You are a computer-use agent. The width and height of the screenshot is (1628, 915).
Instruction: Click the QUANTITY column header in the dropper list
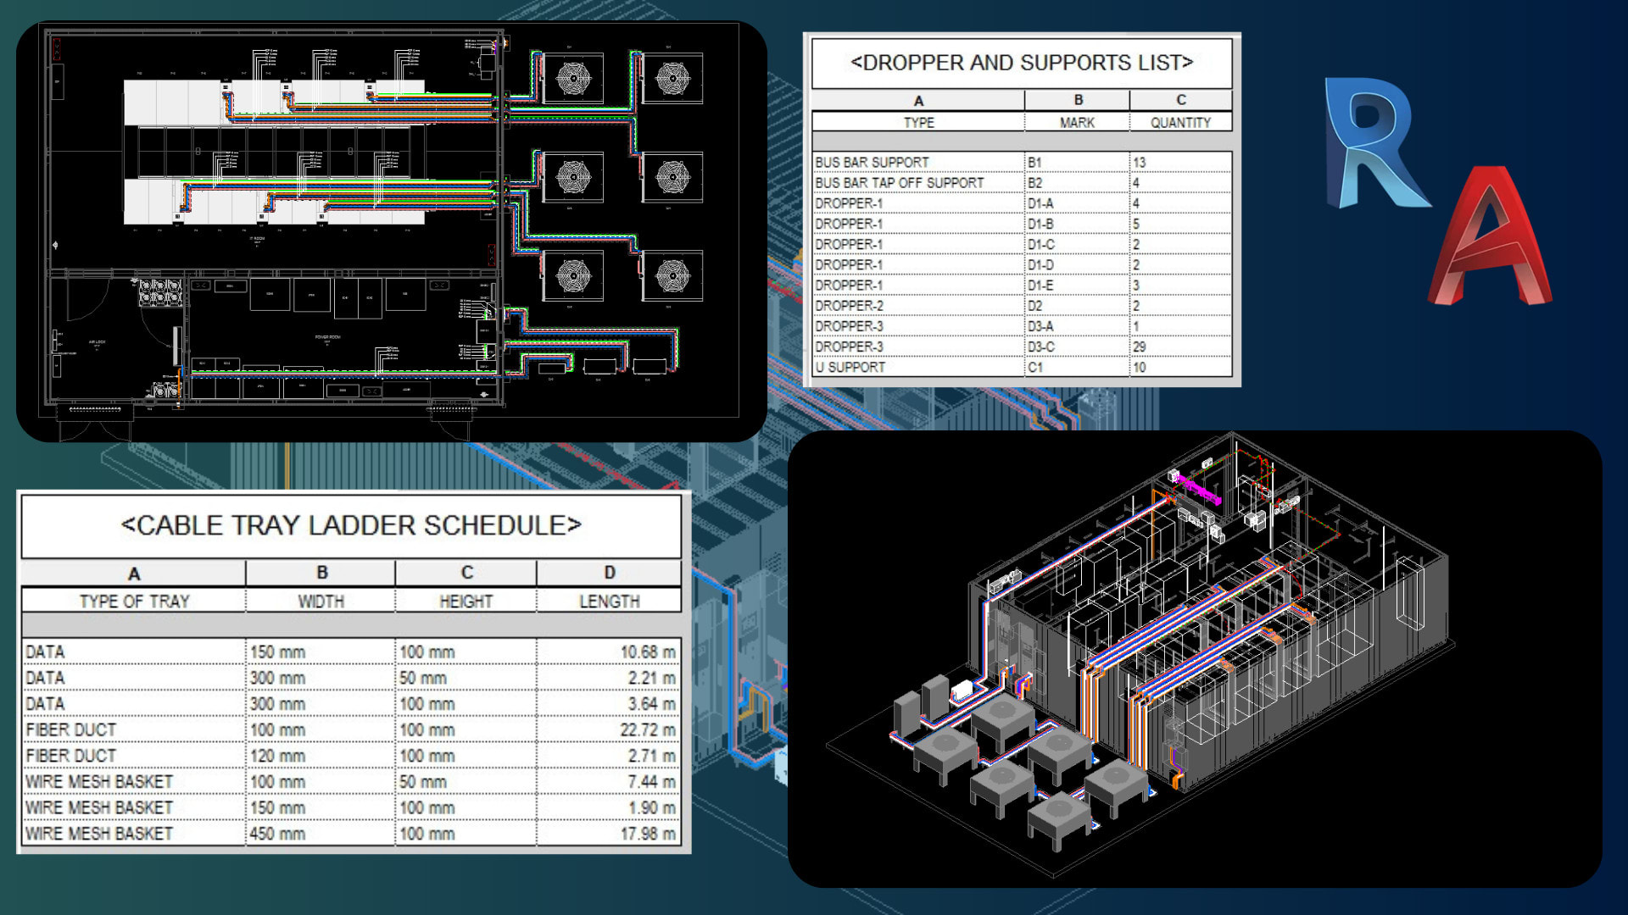[x=1179, y=122]
